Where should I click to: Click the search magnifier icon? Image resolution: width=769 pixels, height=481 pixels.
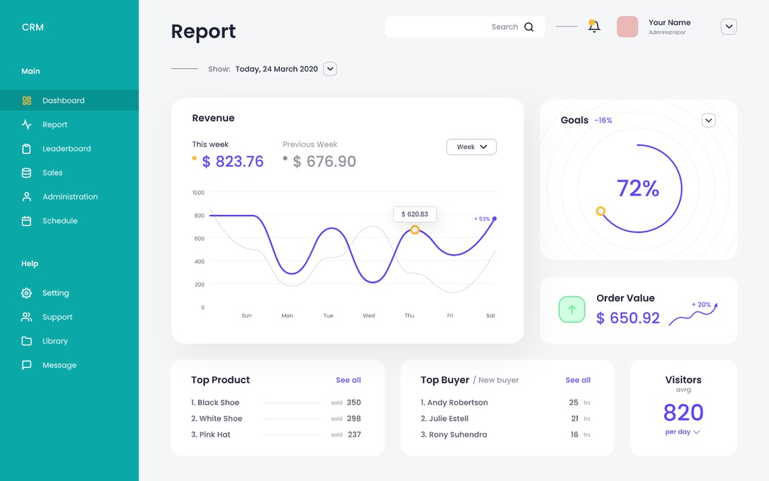529,26
